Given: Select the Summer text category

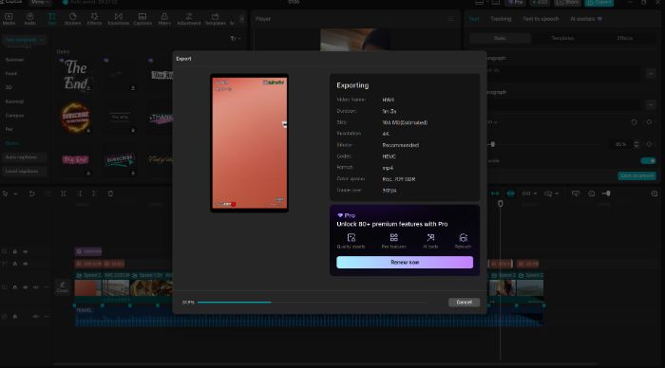Looking at the screenshot, I should pyautogui.click(x=14, y=60).
